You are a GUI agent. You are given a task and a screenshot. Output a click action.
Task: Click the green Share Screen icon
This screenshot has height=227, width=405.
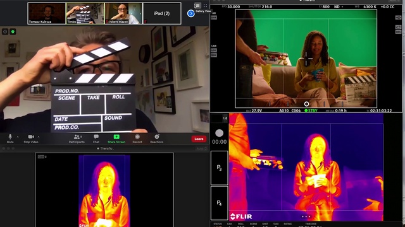[x=116, y=137]
